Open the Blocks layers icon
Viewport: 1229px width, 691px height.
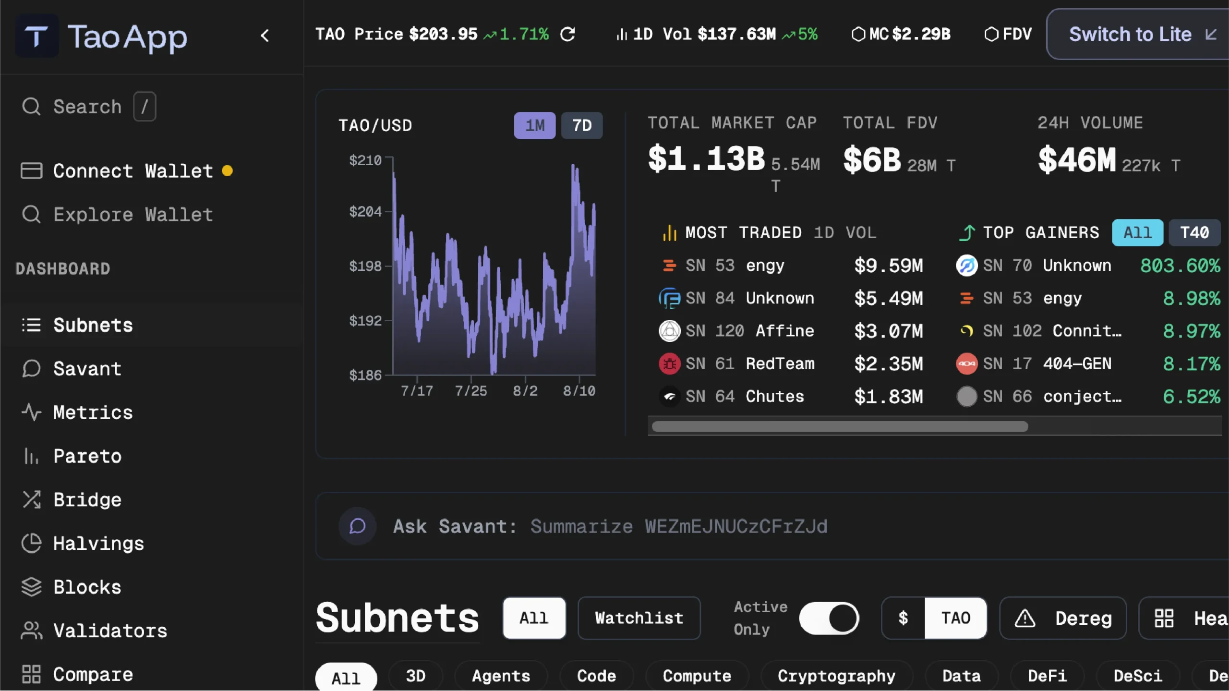pos(32,587)
